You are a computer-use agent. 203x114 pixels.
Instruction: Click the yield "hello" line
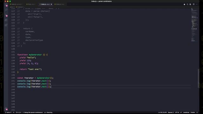coord(28,58)
